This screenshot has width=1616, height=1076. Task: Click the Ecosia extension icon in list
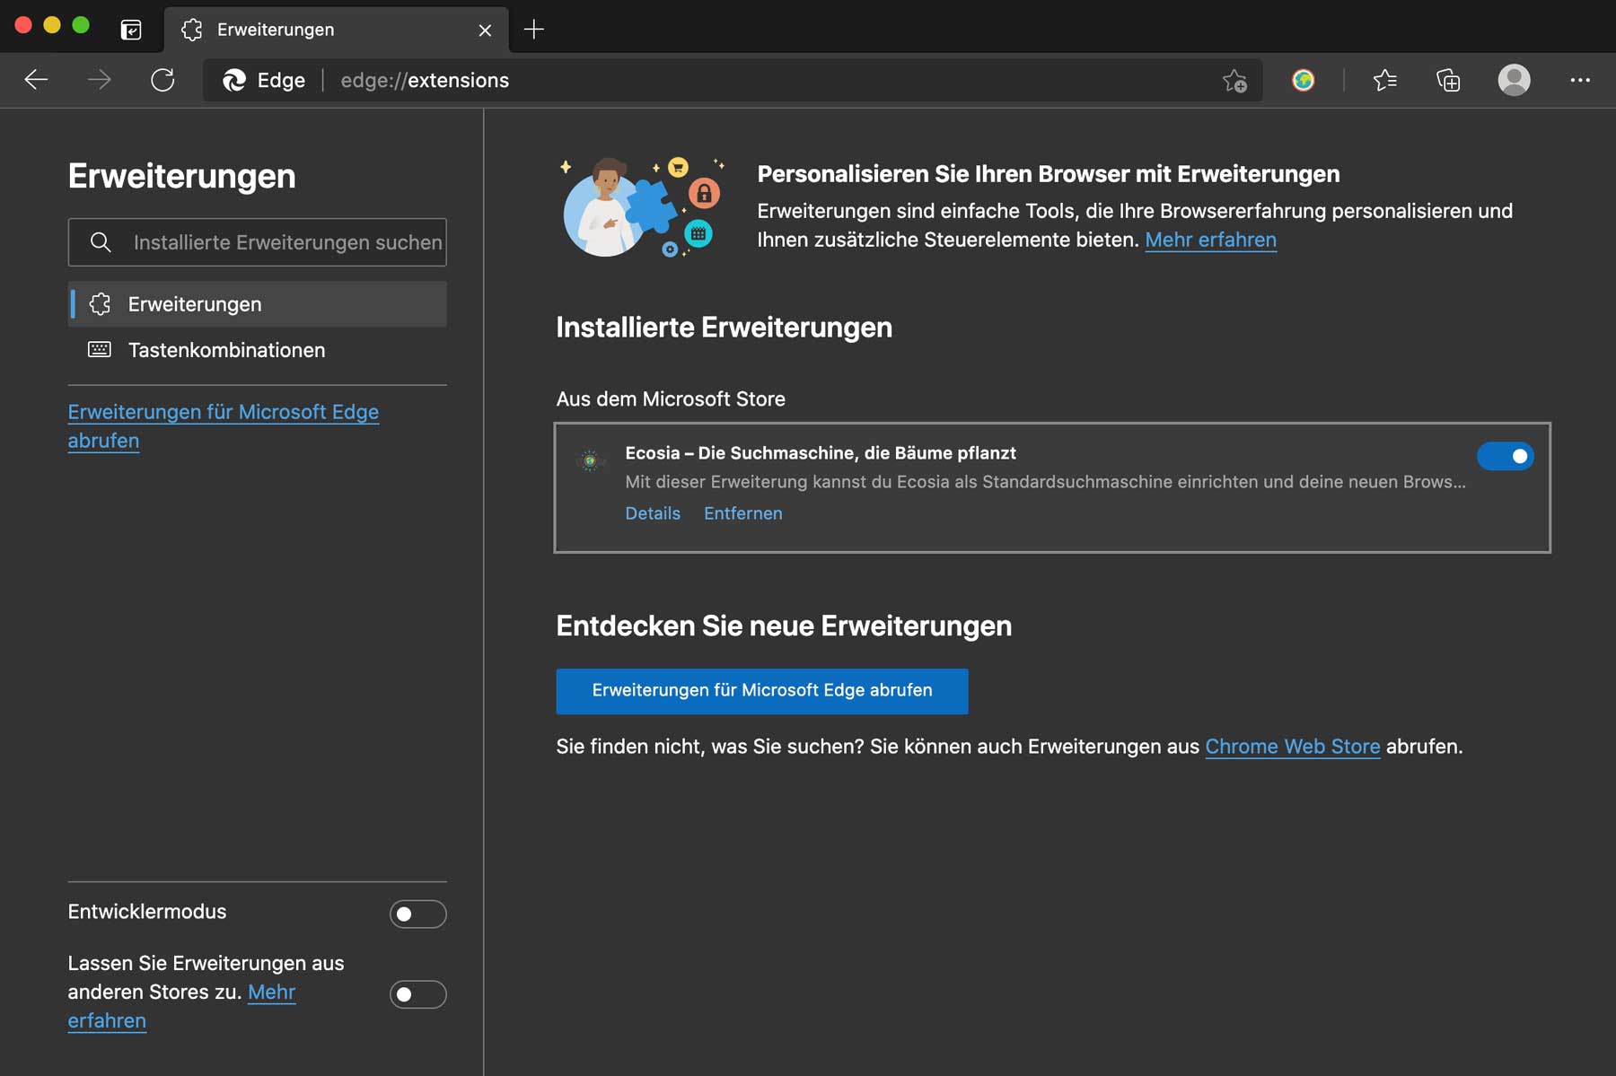coord(590,461)
